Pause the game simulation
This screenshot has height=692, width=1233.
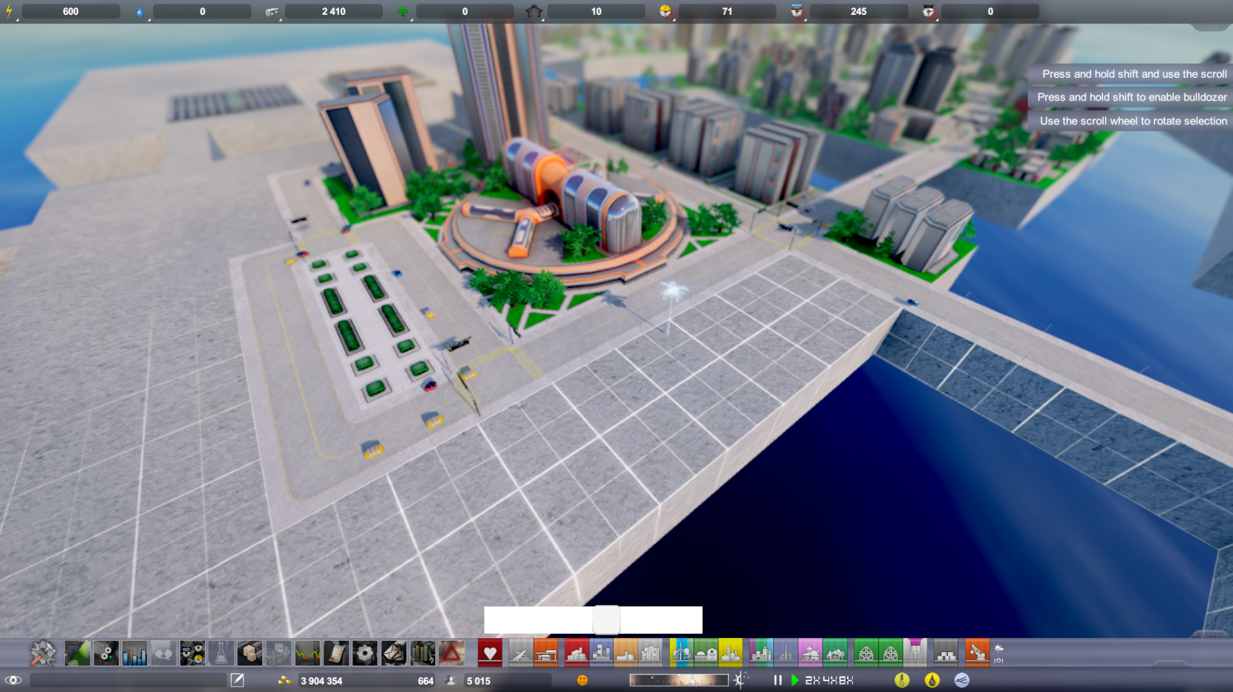point(778,680)
